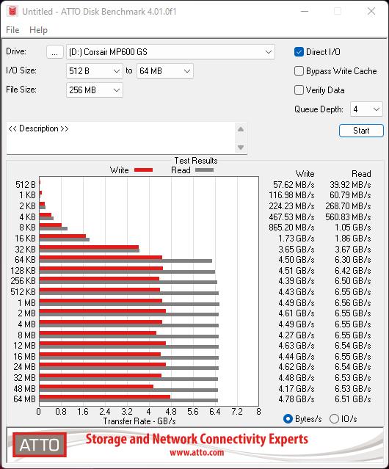Click the 8 KB write value 865.20 MB/s
This screenshot has width=389, height=469.
291,228
